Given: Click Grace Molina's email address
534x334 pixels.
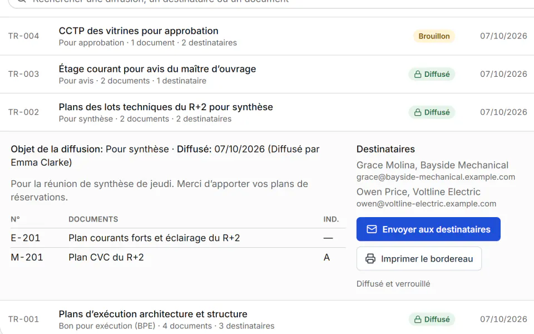Looking at the screenshot, I should pos(436,177).
